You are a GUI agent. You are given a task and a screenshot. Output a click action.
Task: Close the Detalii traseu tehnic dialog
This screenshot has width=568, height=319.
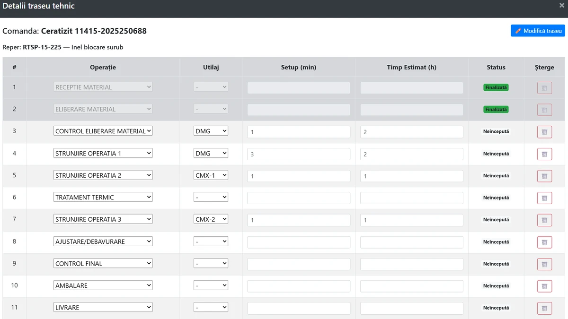coord(561,6)
